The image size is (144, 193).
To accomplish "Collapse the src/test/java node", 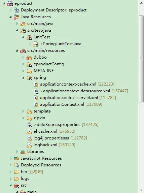I will pyautogui.click(x=17, y=30).
